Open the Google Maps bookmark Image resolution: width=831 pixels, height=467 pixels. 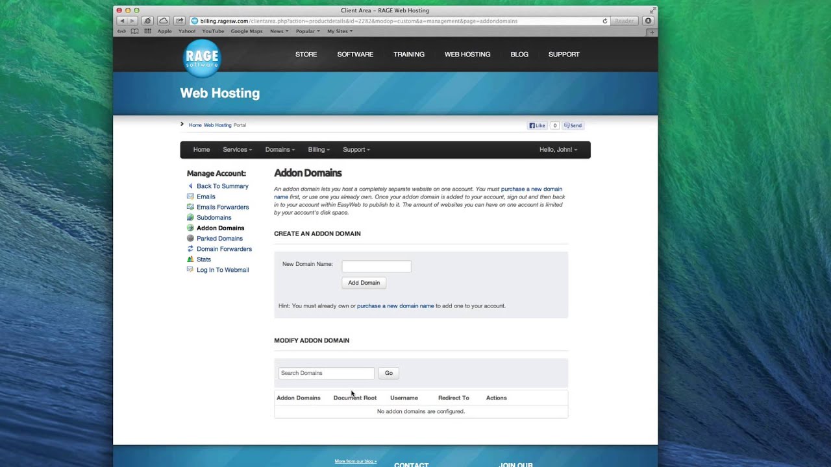point(247,31)
